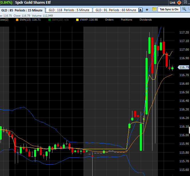
Task: Click the pop-out window arrow icon
Action: coord(185,3)
